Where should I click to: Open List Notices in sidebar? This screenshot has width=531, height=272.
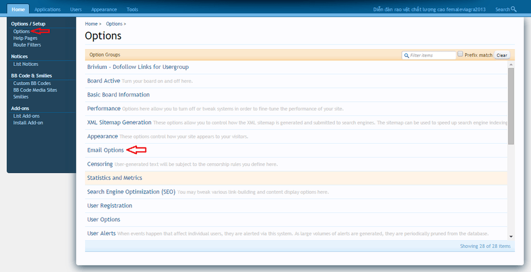(x=25, y=64)
